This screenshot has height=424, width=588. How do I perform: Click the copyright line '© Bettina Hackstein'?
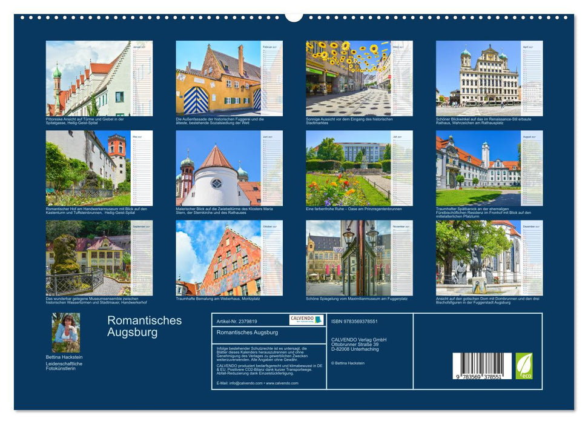pos(348,363)
